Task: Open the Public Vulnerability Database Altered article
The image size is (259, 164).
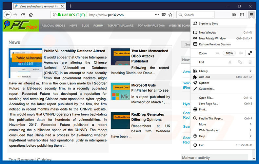Action: click(x=74, y=51)
